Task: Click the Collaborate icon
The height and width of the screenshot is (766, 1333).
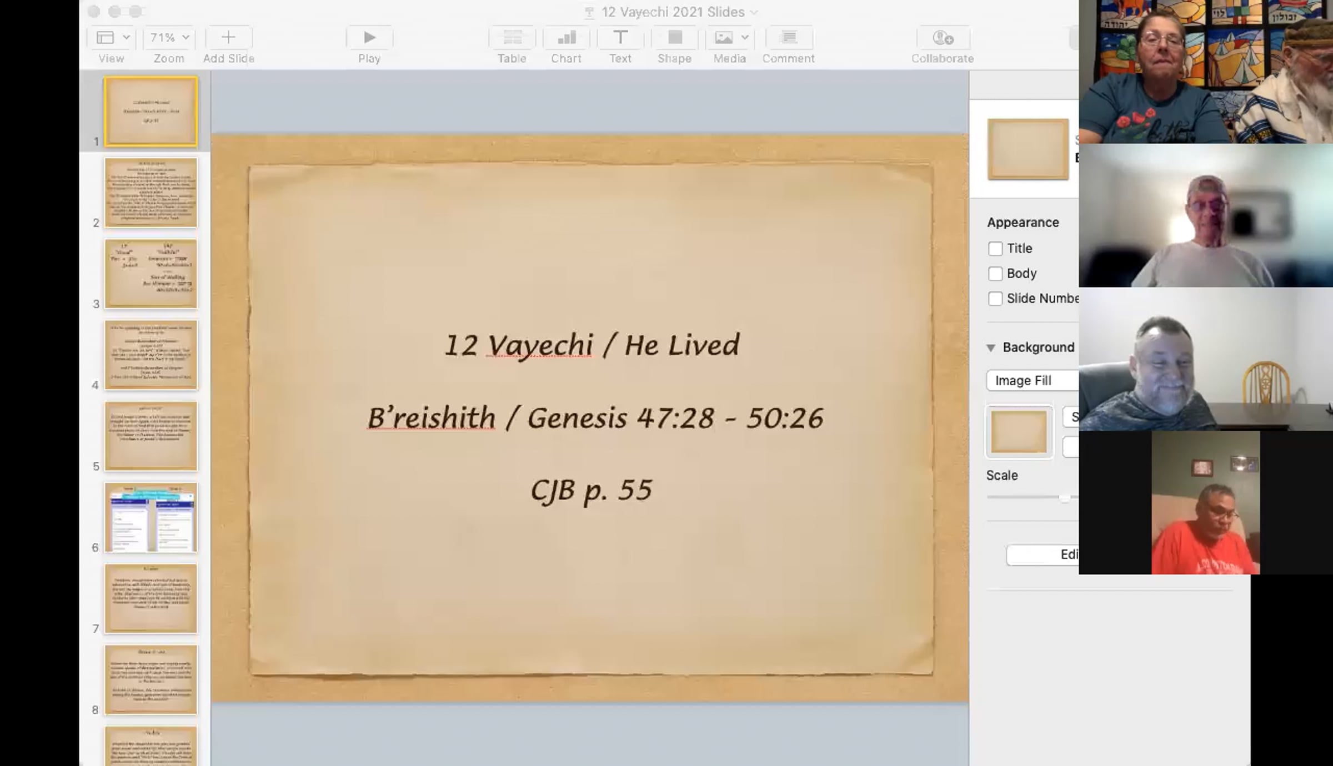Action: (x=943, y=38)
